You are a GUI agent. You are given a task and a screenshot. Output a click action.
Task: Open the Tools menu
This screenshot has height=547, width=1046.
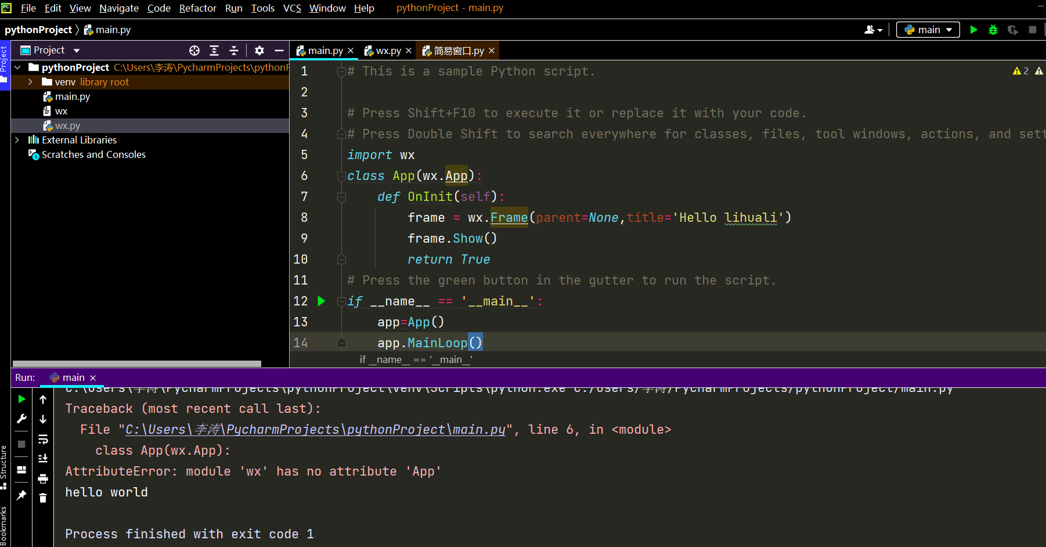pos(262,8)
